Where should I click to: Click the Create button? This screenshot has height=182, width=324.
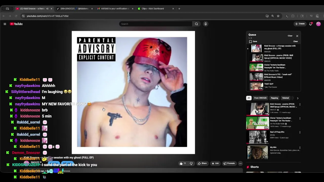point(300,24)
